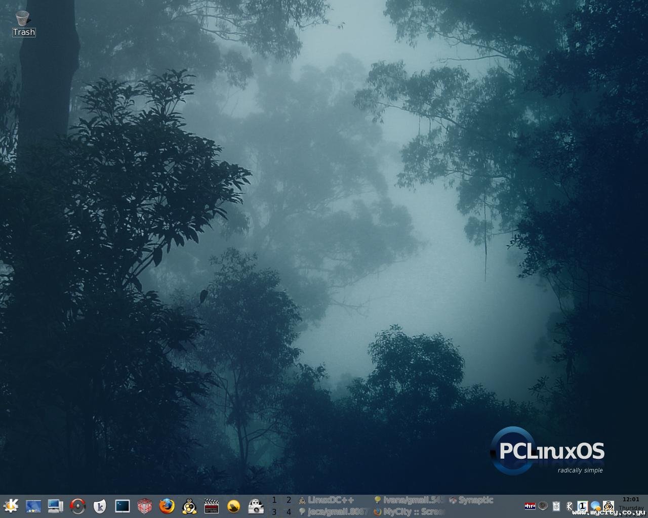Open the KDE start menu

click(11, 506)
